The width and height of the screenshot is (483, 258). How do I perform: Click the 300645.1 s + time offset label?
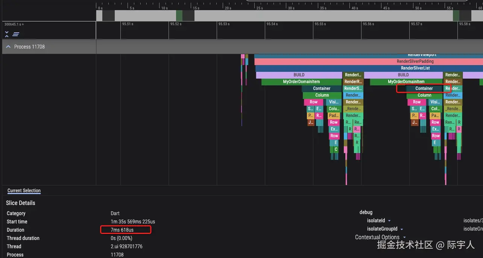point(14,24)
